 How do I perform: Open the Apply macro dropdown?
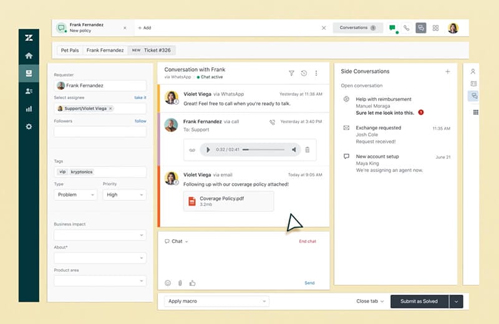[x=216, y=301]
